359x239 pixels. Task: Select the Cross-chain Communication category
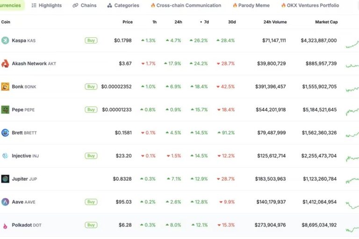click(x=186, y=5)
